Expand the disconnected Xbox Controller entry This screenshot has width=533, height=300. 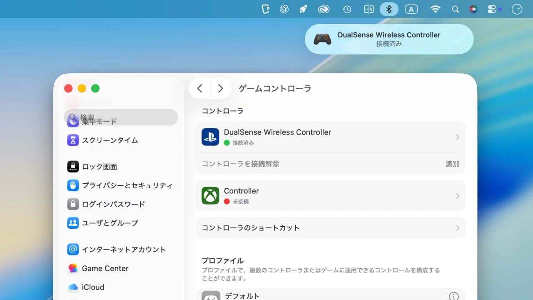pos(330,195)
